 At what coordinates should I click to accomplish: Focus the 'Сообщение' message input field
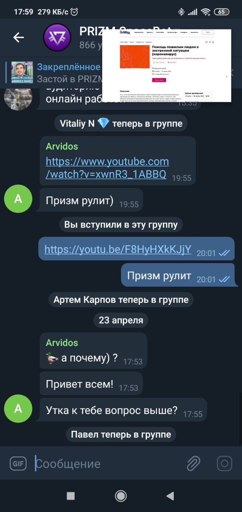[108, 464]
